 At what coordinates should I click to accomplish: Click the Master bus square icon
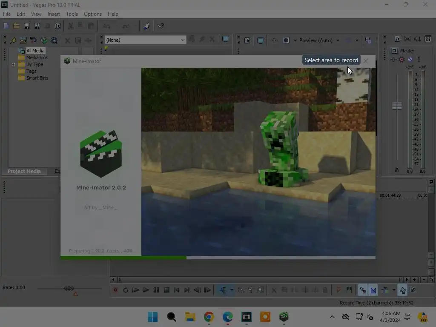point(394,51)
